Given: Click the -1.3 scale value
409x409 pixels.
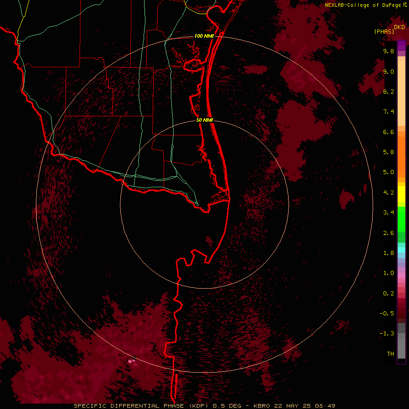Looking at the screenshot, I should point(387,334).
